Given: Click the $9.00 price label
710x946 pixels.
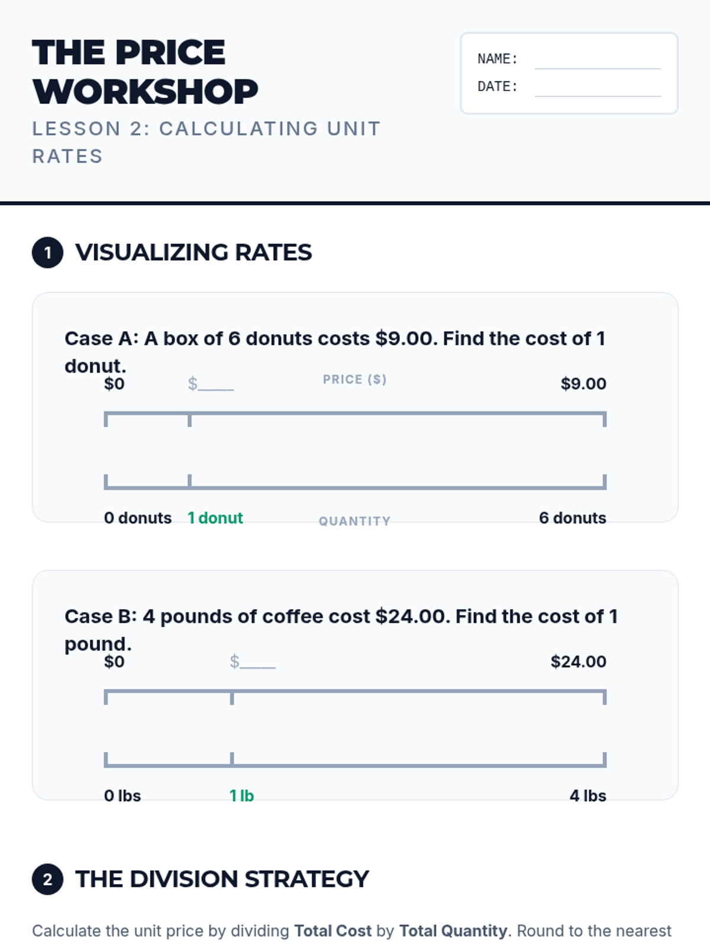Looking at the screenshot, I should (x=583, y=384).
